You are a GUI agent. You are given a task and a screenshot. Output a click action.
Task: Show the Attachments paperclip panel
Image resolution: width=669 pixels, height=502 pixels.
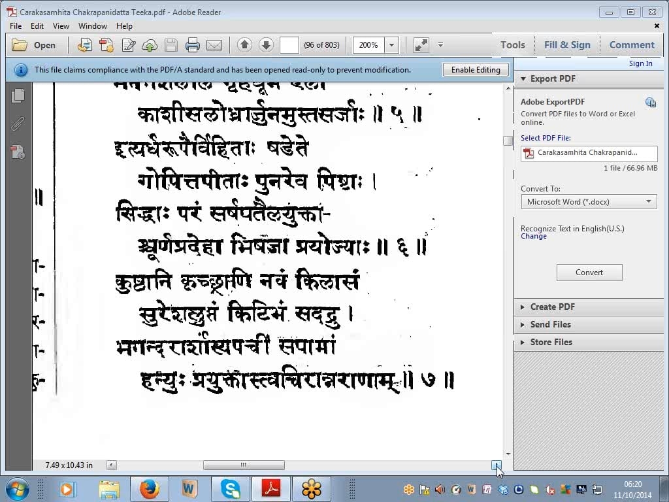(x=18, y=124)
